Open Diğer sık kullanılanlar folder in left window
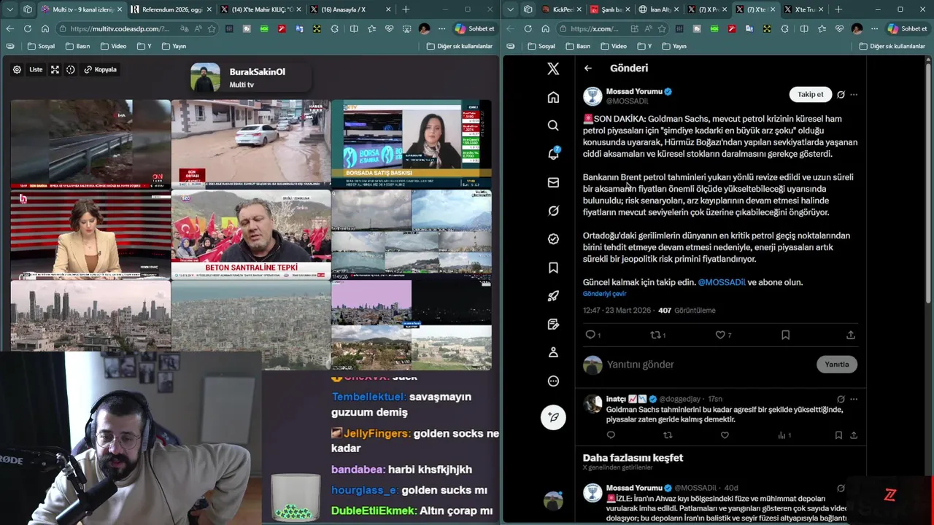The width and height of the screenshot is (934, 525). [x=459, y=46]
